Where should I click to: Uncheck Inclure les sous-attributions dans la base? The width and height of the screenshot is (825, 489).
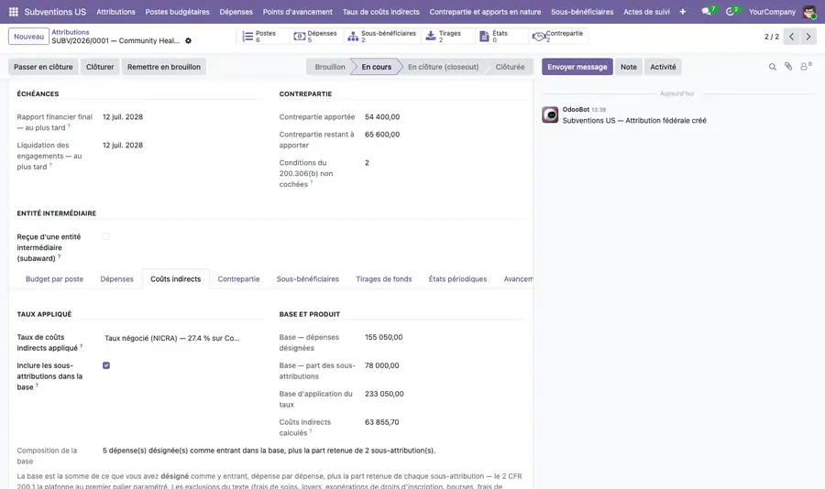point(106,365)
